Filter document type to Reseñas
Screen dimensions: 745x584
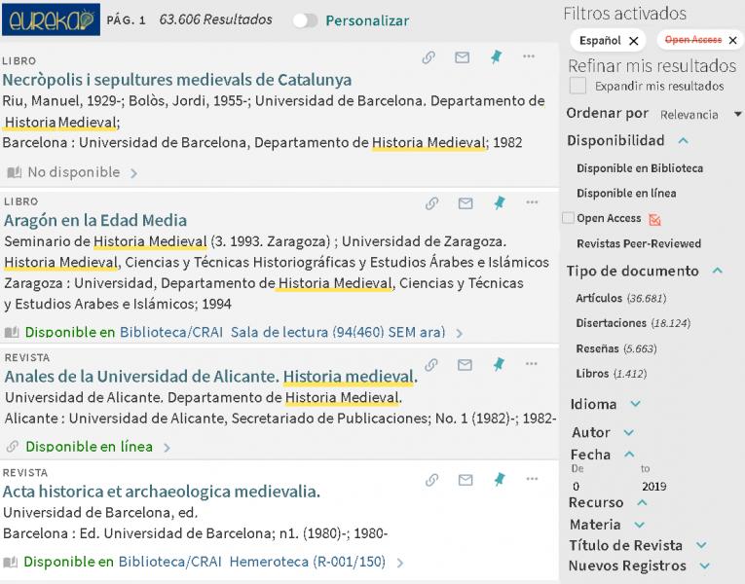tap(616, 348)
